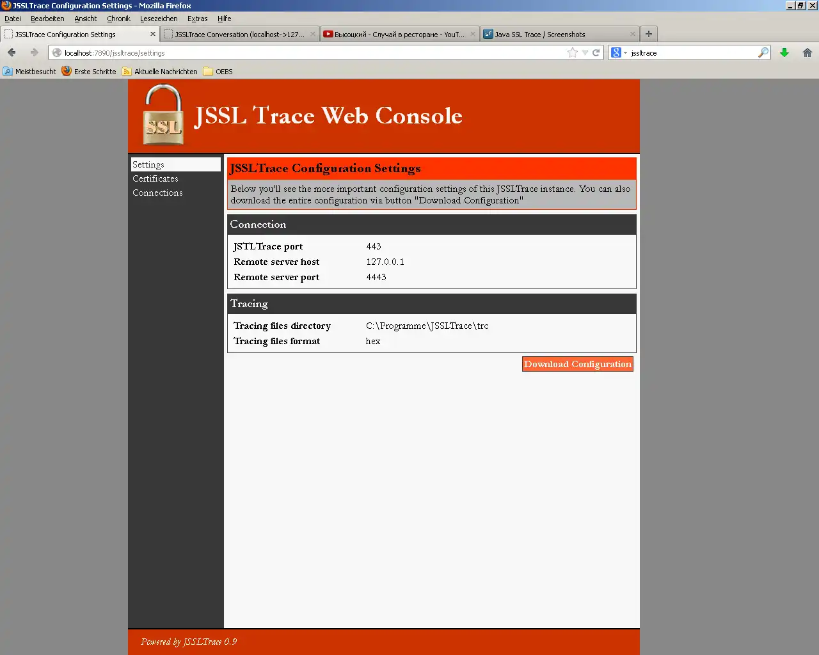
Task: Go to Firefox home page icon
Action: point(807,52)
